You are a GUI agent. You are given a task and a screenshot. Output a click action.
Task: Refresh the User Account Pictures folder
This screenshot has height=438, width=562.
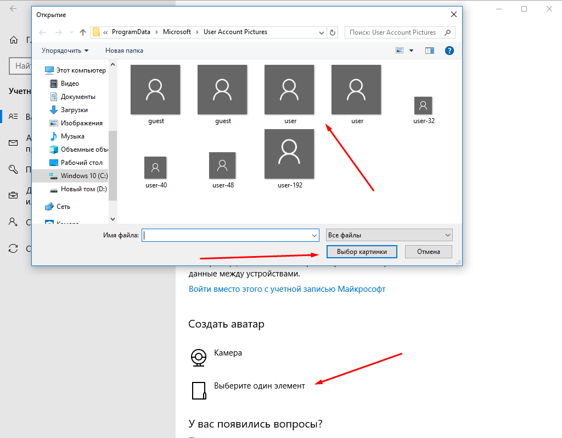click(x=333, y=32)
